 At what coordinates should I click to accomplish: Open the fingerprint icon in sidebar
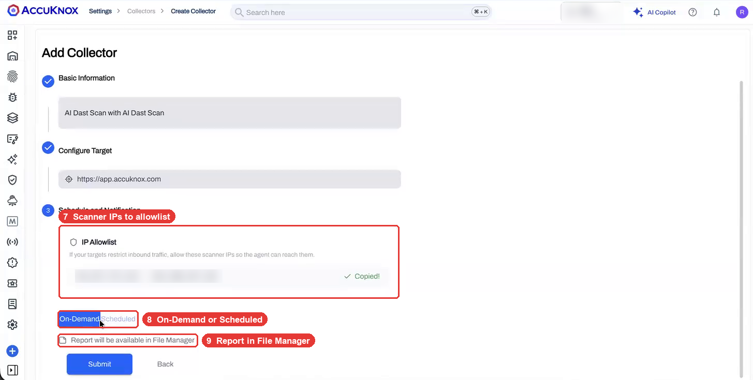(x=12, y=77)
